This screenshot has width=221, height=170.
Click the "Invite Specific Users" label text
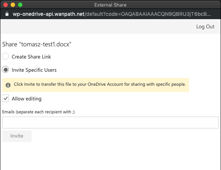[x=34, y=70]
